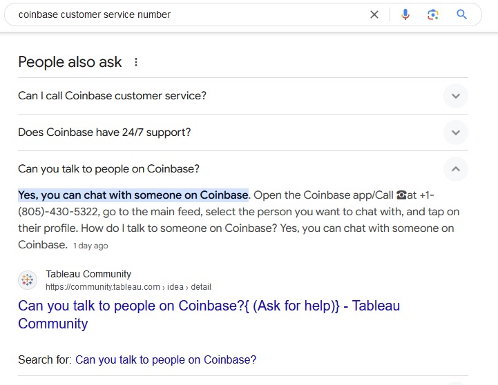This screenshot has height=385, width=498.
Task: Click the "Can I call Coinbase" question text
Action: tap(112, 96)
